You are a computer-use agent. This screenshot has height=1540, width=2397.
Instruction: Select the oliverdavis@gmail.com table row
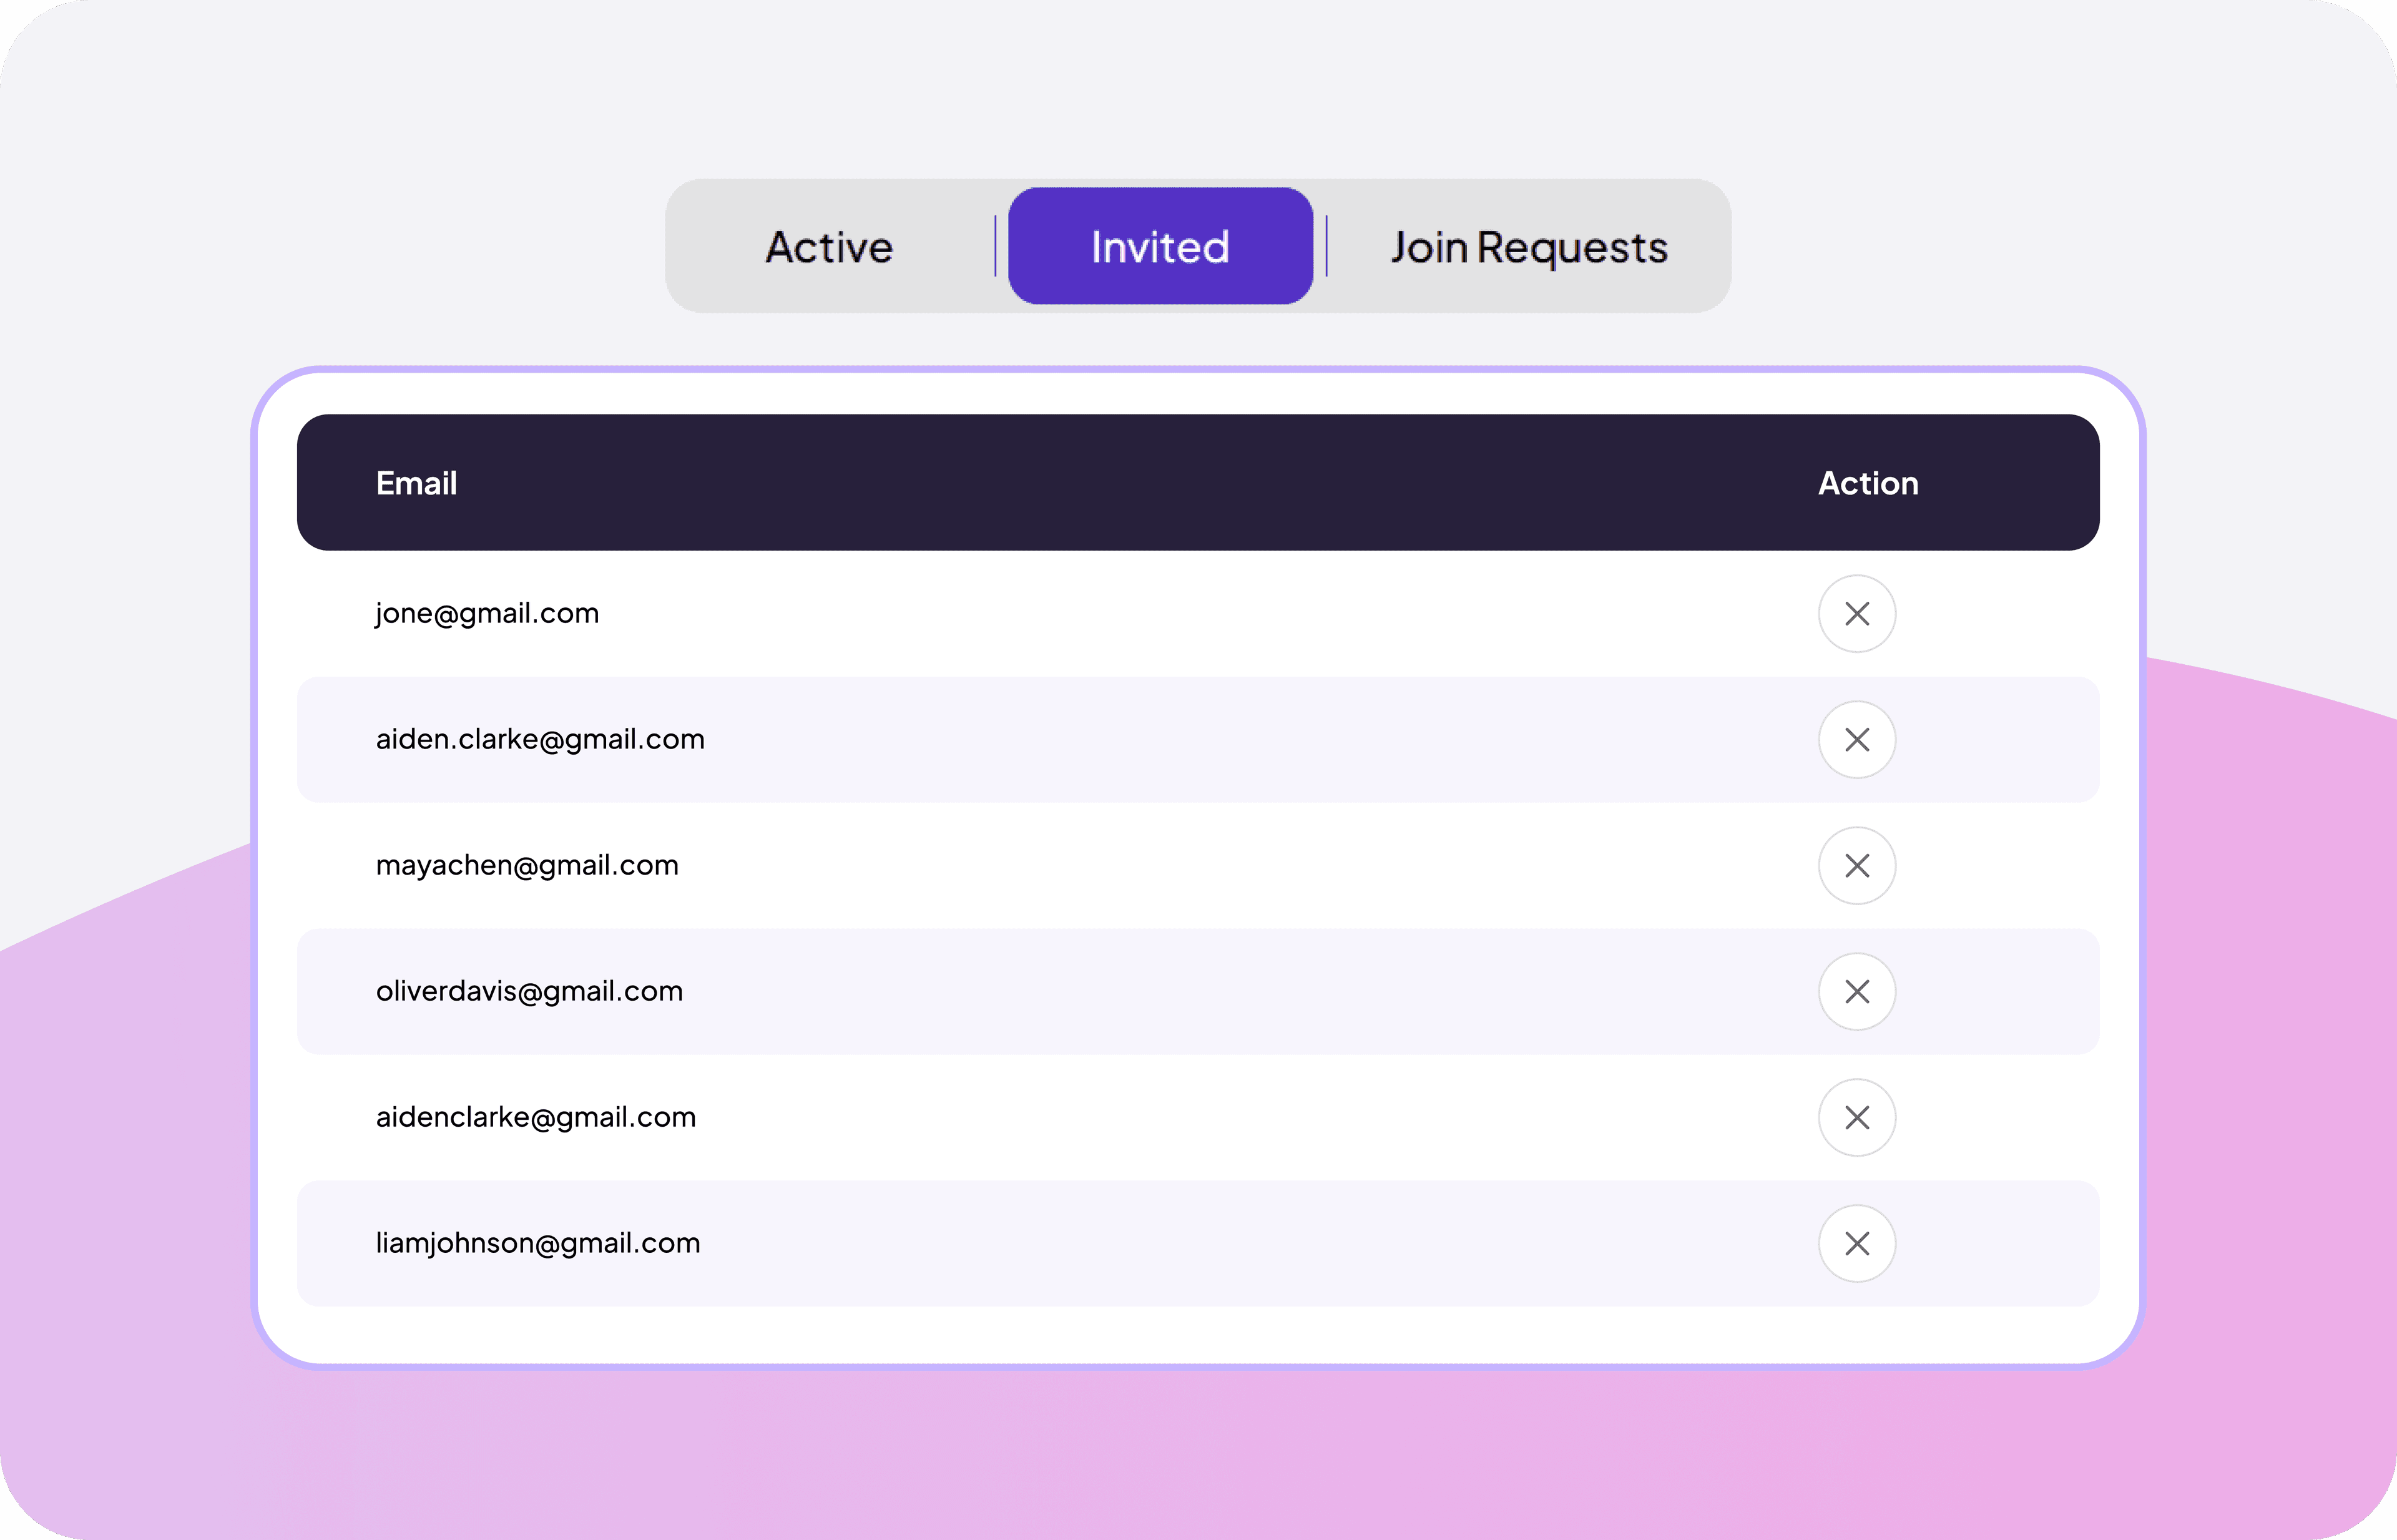pos(529,991)
